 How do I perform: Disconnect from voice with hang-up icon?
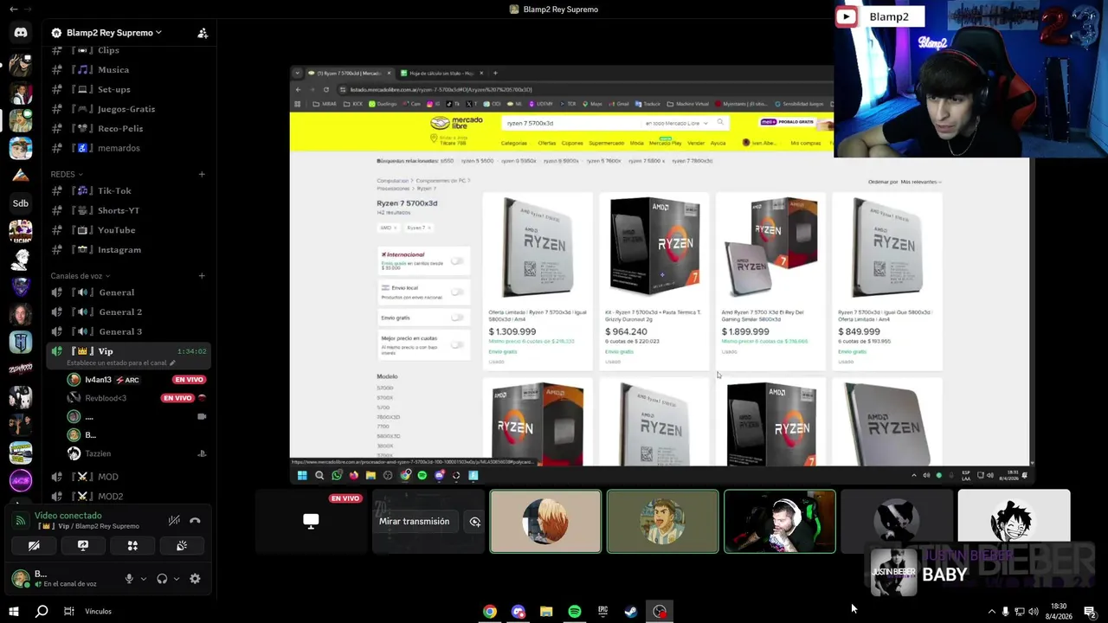pos(195,521)
